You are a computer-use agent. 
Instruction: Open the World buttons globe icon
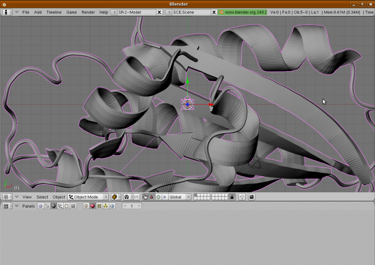pos(112,206)
